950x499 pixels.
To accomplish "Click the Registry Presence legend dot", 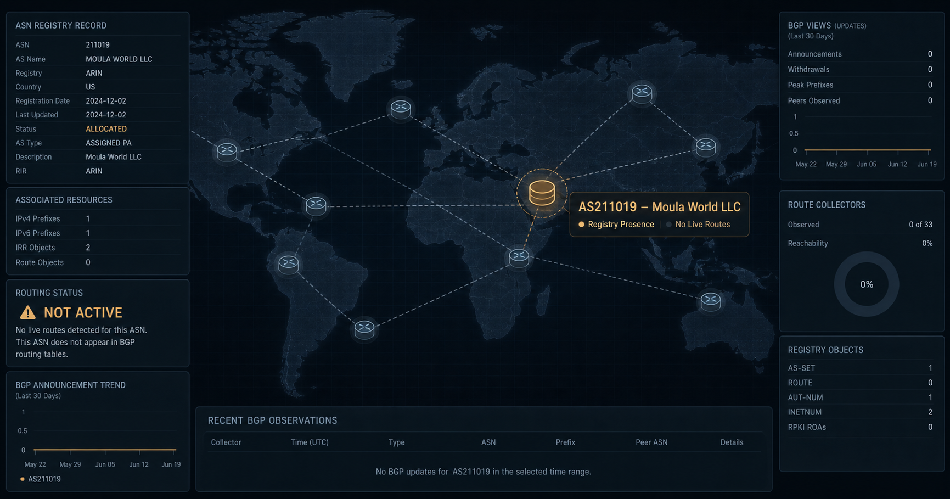I will pos(581,225).
